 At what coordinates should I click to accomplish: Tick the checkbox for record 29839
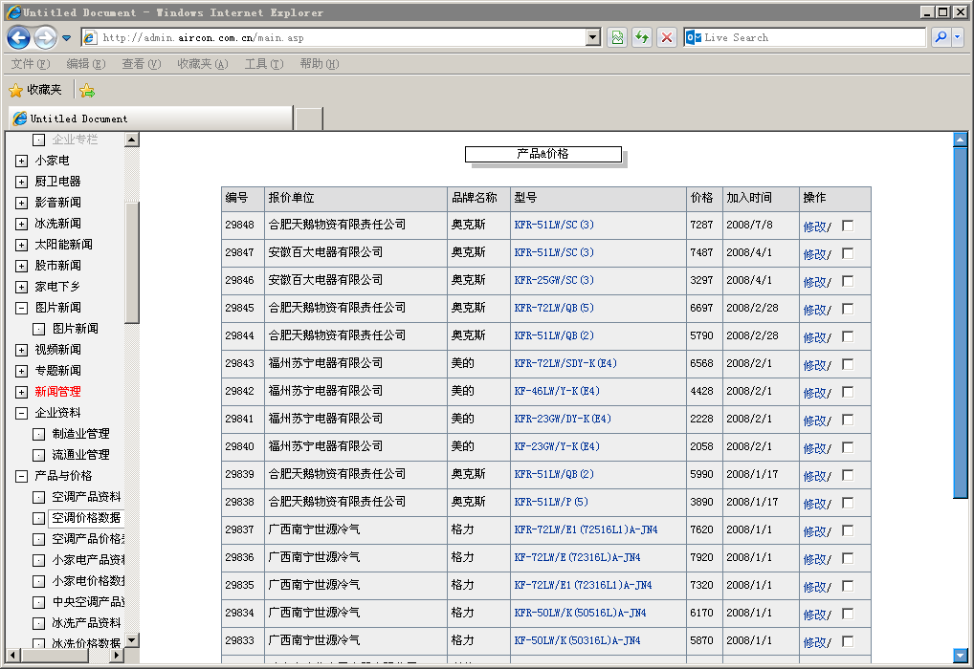pyautogui.click(x=848, y=475)
